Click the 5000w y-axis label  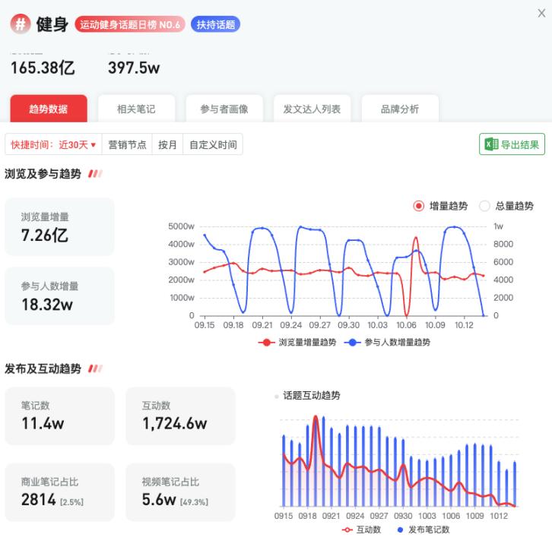click(181, 226)
